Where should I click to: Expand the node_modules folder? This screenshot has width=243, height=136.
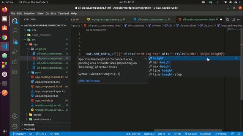point(41,35)
